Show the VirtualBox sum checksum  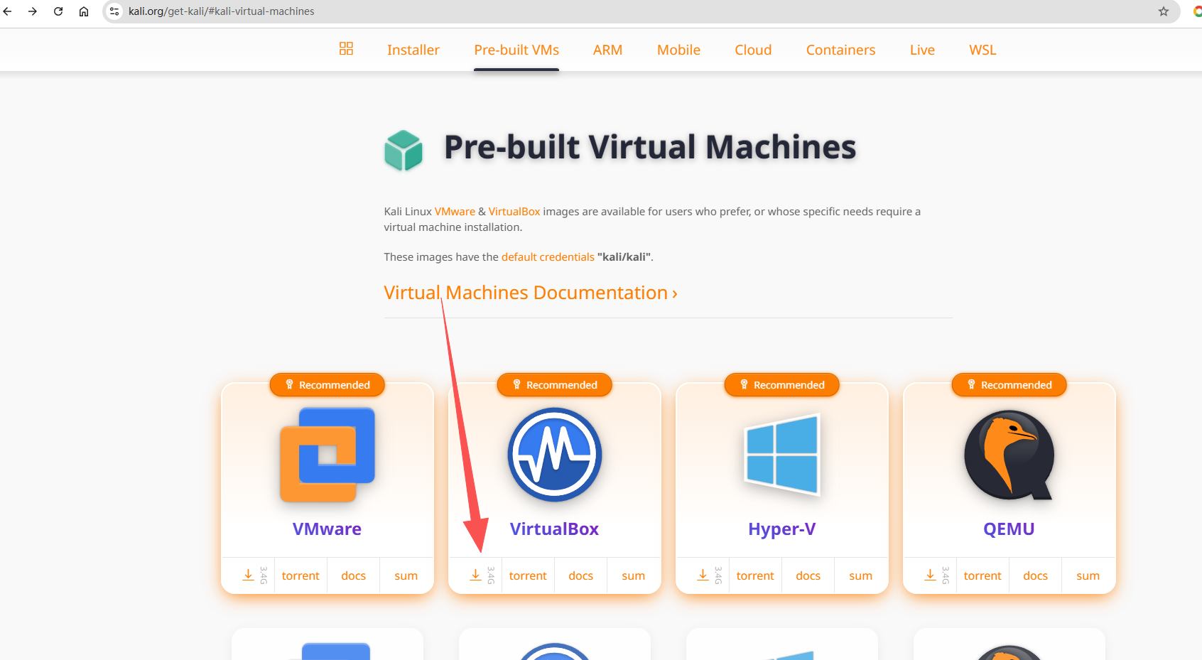click(633, 575)
